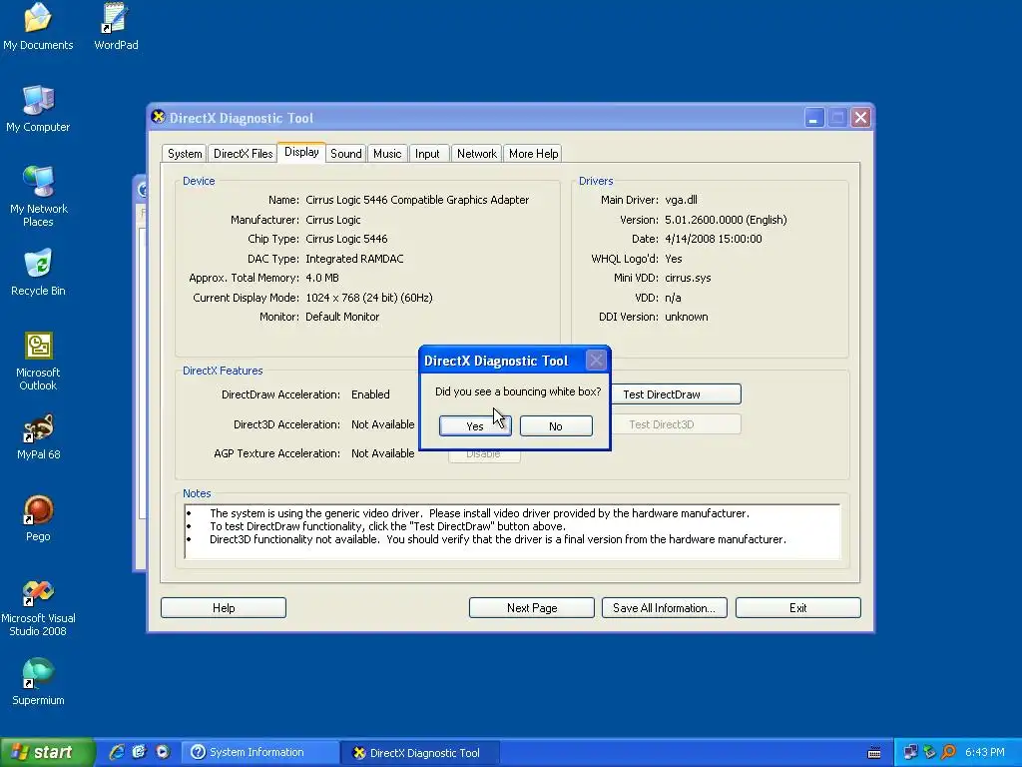Open the Recycle Bin icon
This screenshot has width=1022, height=767.
(38, 272)
